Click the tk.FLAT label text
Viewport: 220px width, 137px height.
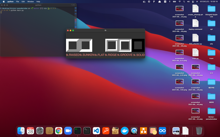(99, 55)
